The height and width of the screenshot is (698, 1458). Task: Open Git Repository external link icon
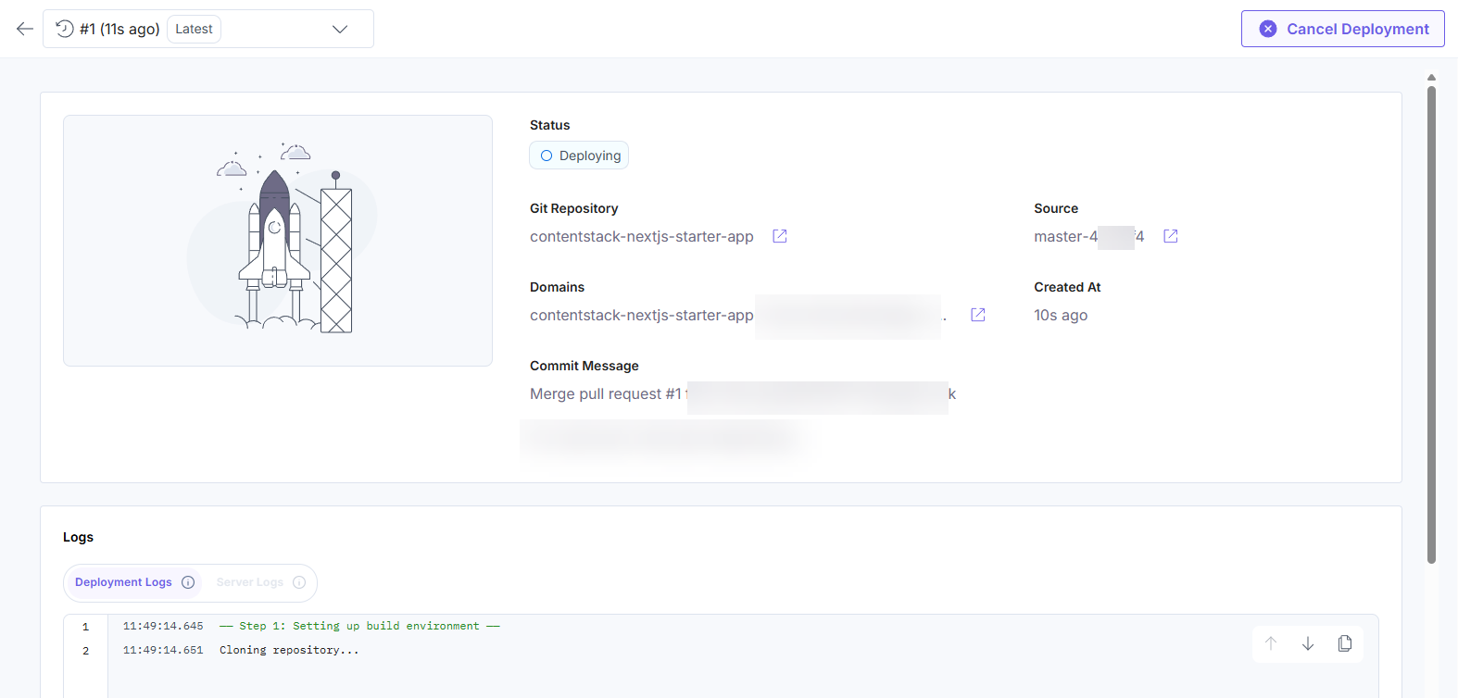click(x=780, y=236)
